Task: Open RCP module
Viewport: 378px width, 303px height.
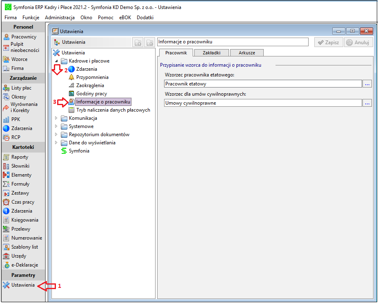Action: (12, 137)
